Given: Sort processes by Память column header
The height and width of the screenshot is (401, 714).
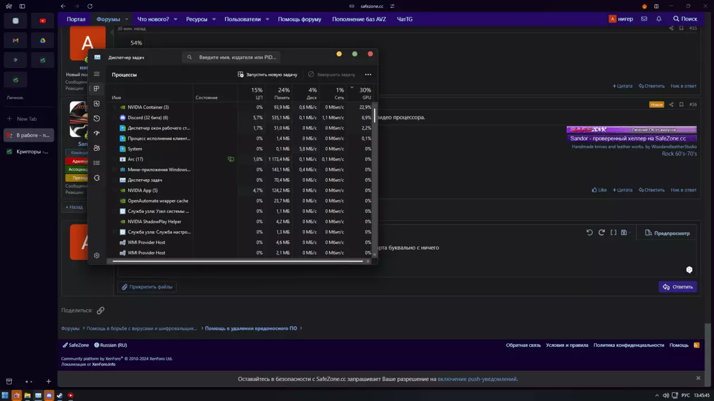Looking at the screenshot, I should tap(279, 93).
